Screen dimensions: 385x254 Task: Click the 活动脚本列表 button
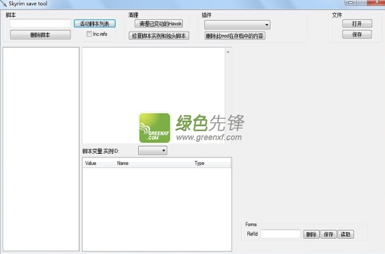pyautogui.click(x=94, y=23)
